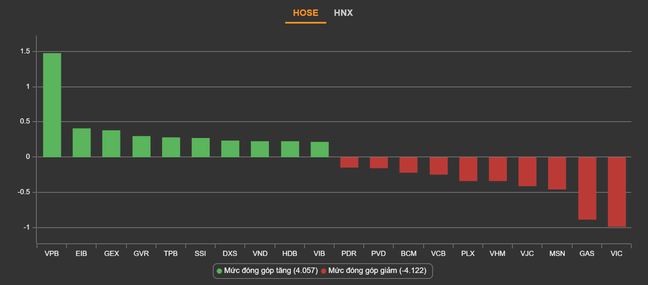This screenshot has width=648, height=285.
Task: Click the VIB green bar
Action: pos(319,150)
